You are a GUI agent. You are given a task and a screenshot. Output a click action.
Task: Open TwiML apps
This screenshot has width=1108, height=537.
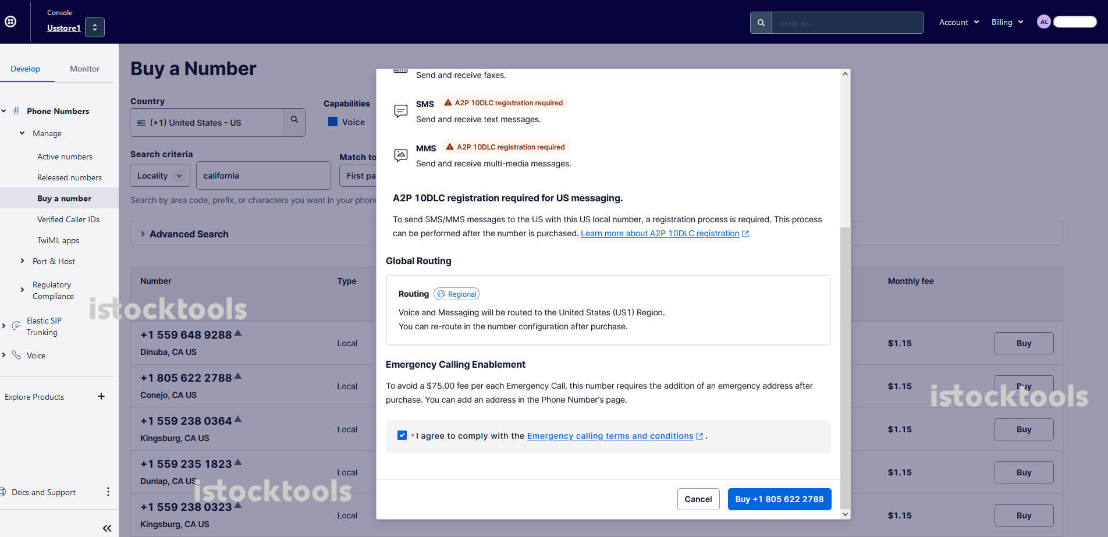click(x=58, y=240)
